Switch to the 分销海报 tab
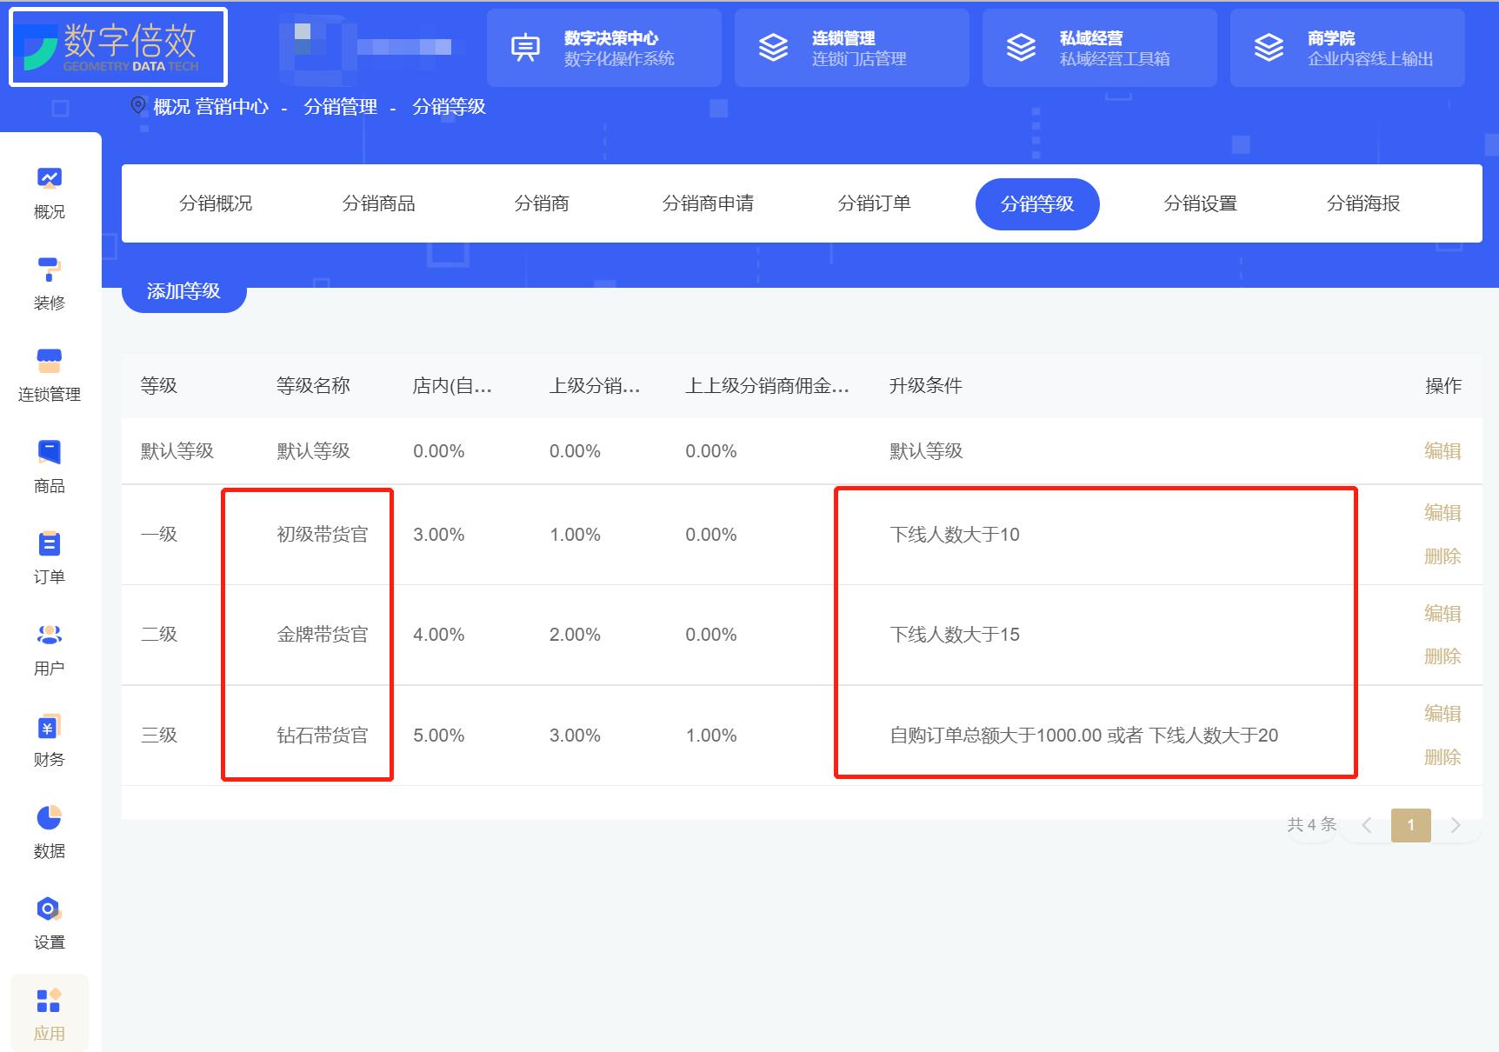Image resolution: width=1499 pixels, height=1052 pixels. [x=1363, y=203]
